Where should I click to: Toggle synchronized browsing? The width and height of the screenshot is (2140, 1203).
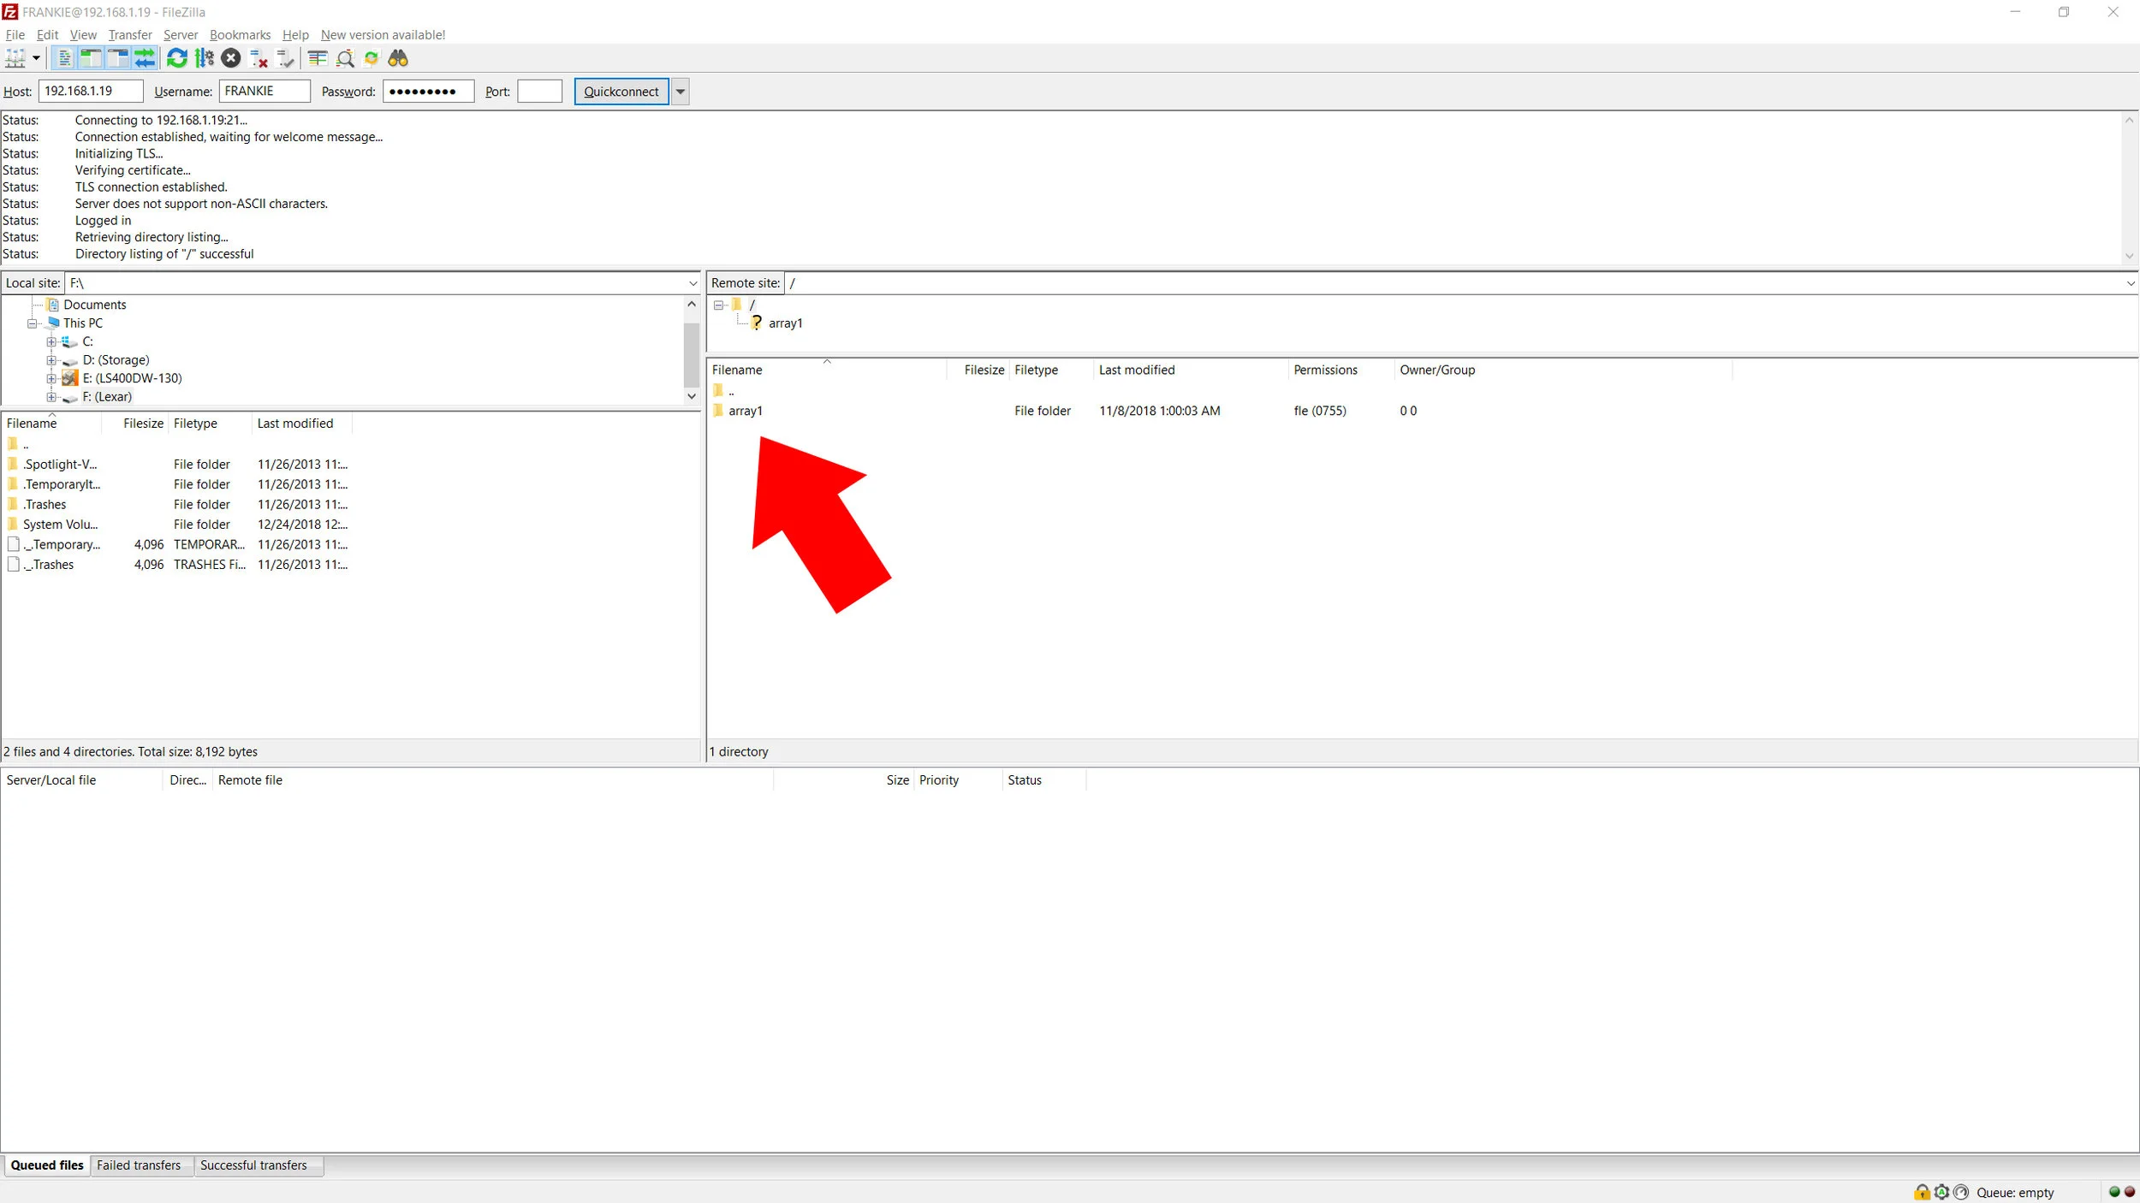(372, 58)
